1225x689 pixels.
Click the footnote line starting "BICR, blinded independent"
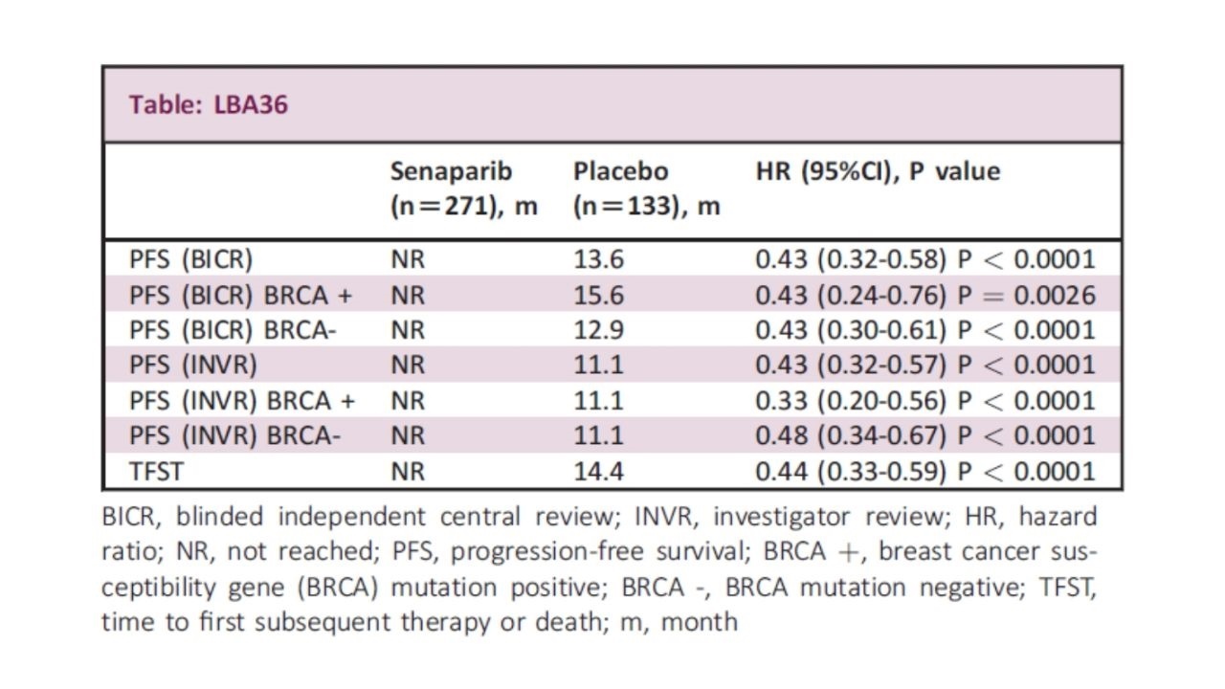point(599,517)
